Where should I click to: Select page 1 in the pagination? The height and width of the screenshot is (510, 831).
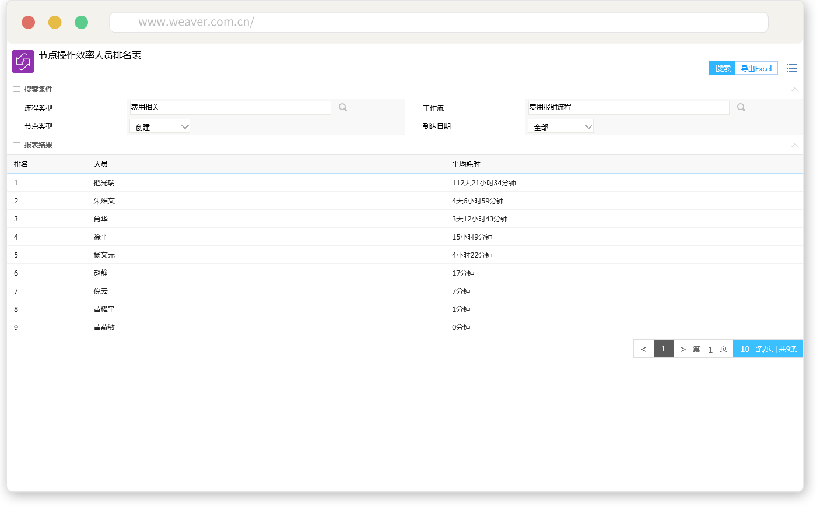(663, 349)
